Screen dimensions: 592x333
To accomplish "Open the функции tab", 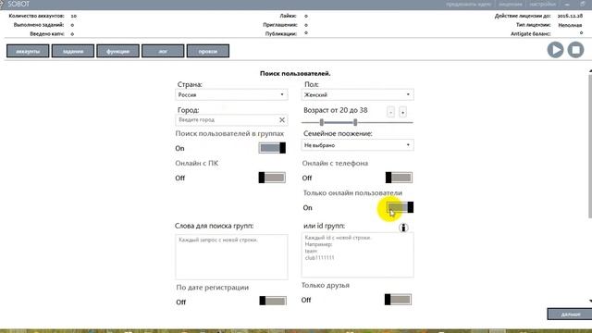I will pyautogui.click(x=117, y=51).
